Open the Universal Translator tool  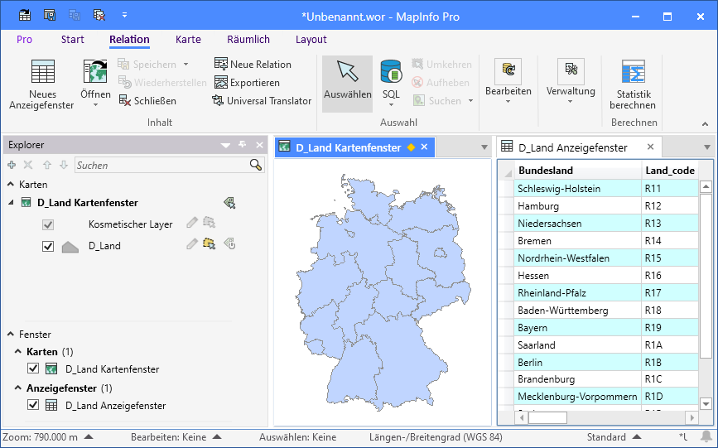262,100
